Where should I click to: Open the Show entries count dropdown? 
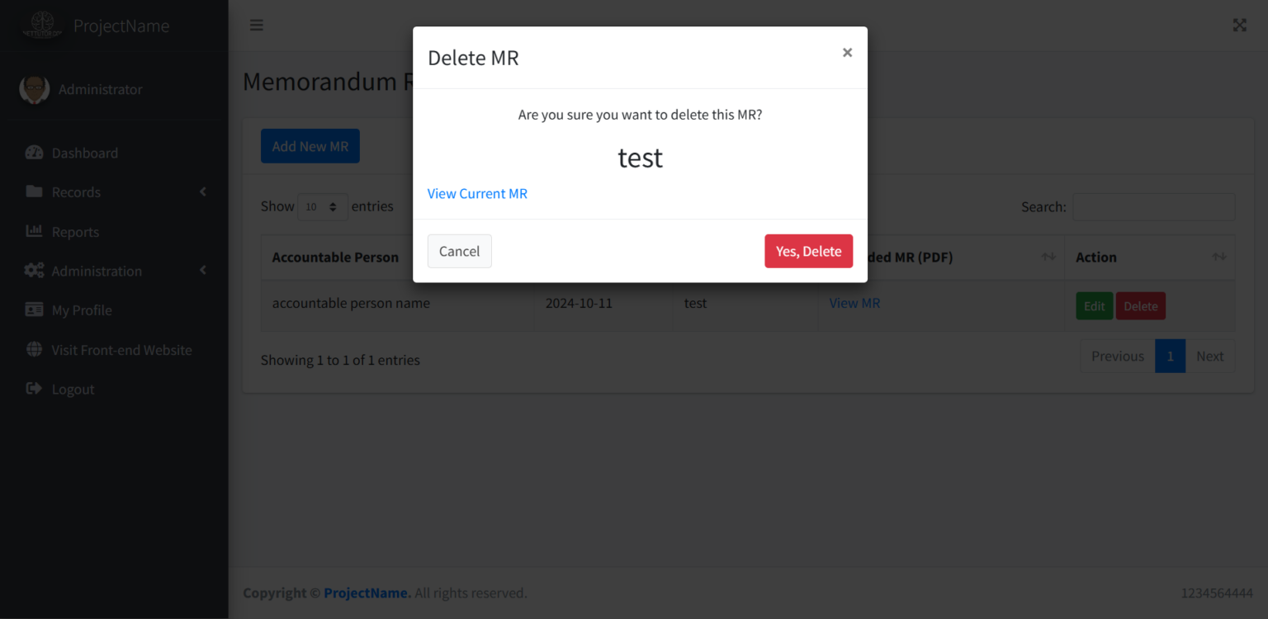[x=322, y=206]
